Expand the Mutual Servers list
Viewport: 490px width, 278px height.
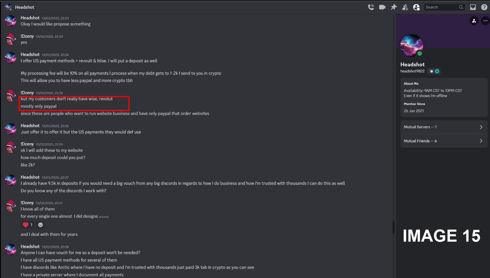tap(444, 127)
